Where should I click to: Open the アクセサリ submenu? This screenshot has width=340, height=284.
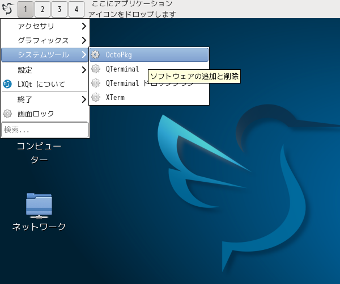45,26
